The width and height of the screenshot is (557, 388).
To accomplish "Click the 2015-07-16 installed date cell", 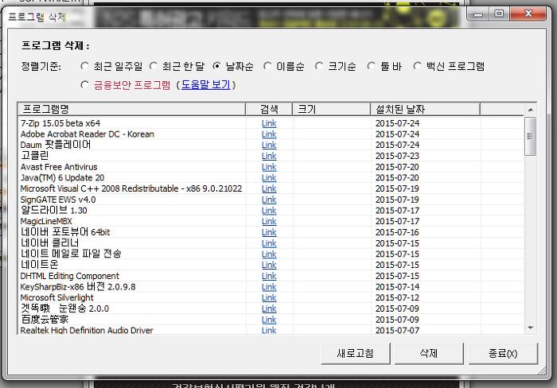I will (397, 232).
